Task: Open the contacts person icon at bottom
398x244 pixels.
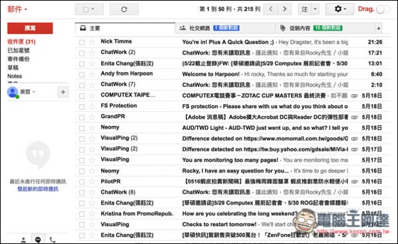Action: click(23, 240)
